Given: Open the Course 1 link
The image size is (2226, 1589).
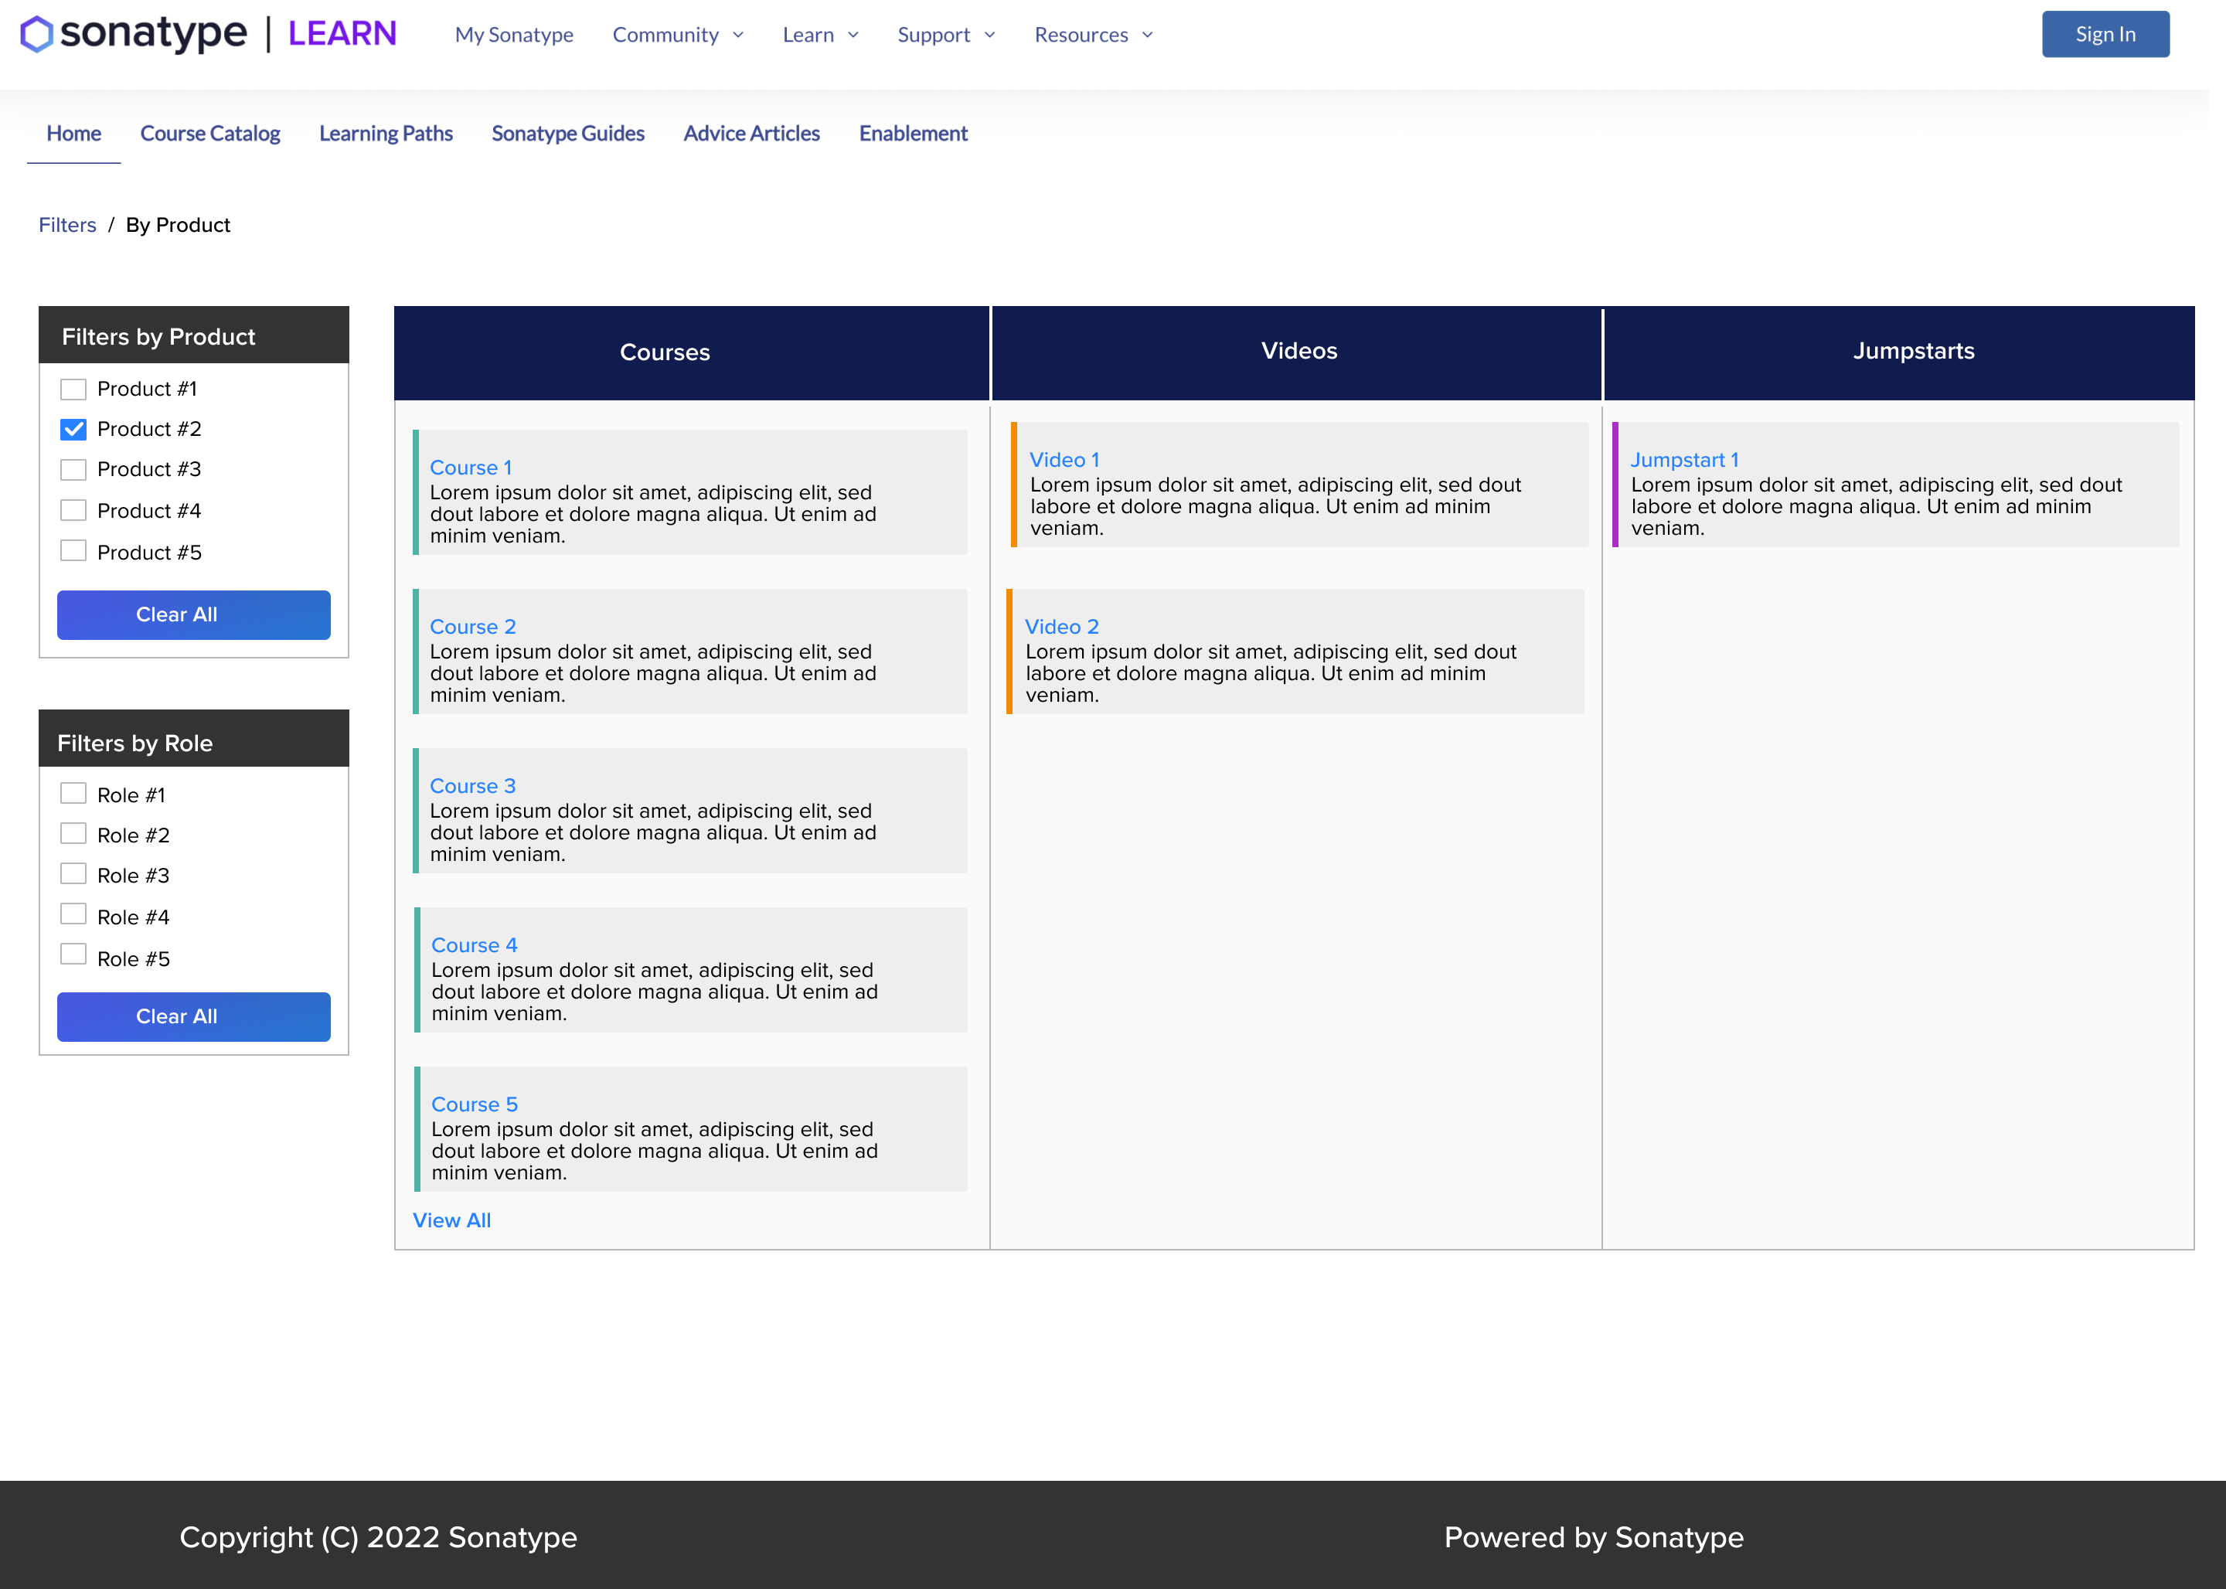Looking at the screenshot, I should [x=471, y=468].
